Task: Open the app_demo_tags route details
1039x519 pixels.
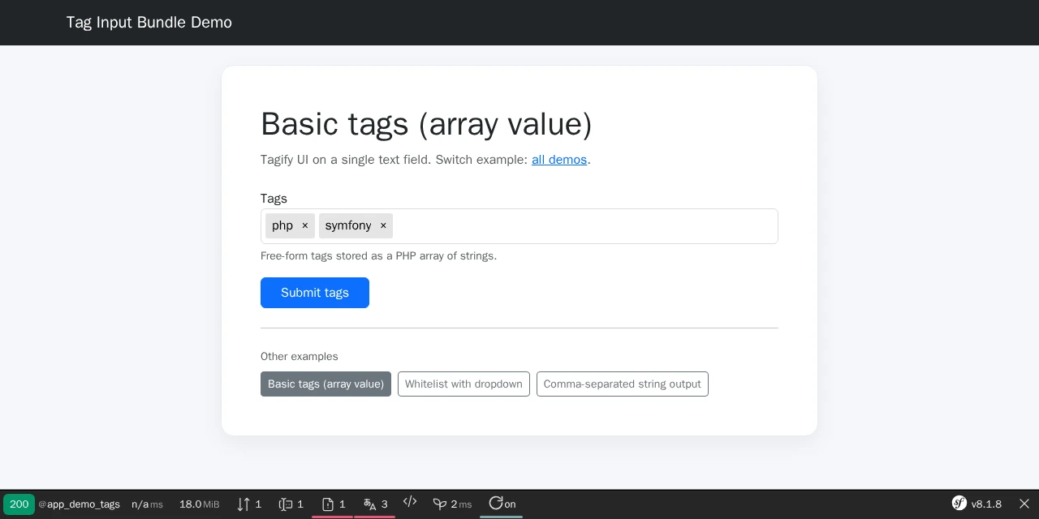Action: pos(80,504)
